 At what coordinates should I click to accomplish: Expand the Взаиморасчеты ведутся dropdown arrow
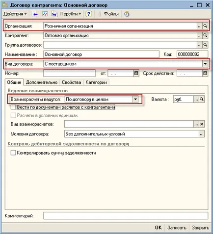[x=135, y=99]
